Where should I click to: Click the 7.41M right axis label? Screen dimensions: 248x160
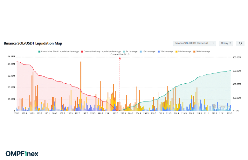click(236, 111)
